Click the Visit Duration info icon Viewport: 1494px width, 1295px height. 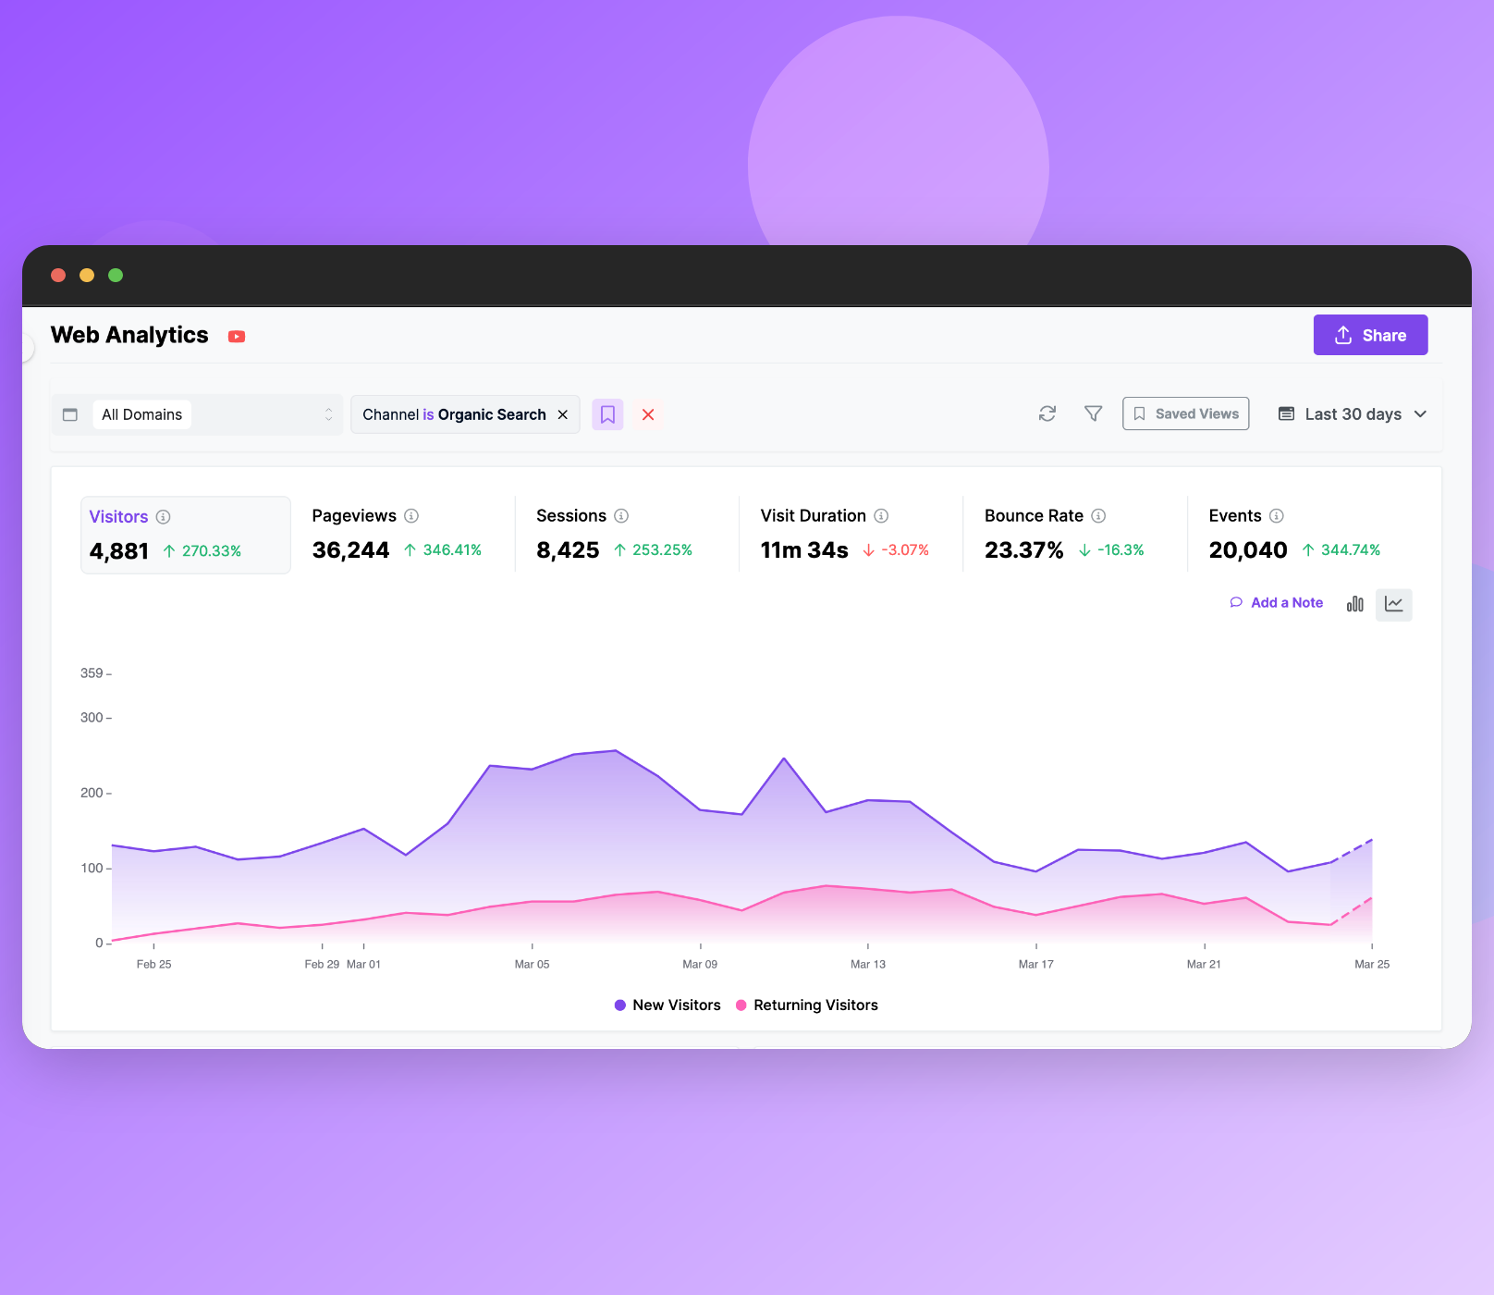pos(881,516)
